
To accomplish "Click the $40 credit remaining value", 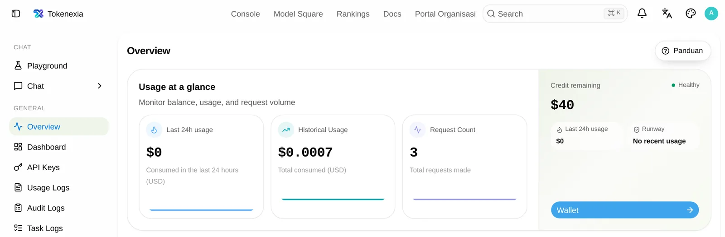I will pyautogui.click(x=562, y=105).
